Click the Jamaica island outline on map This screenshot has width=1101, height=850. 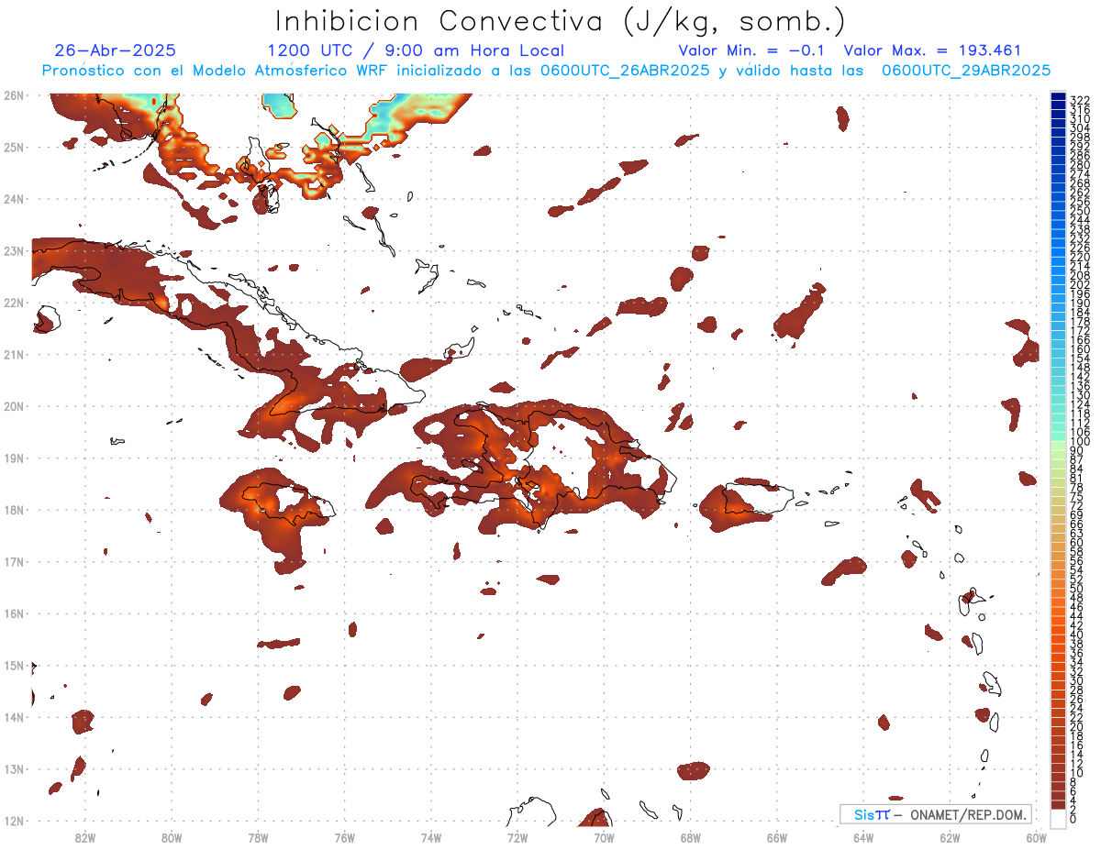pyautogui.click(x=288, y=502)
